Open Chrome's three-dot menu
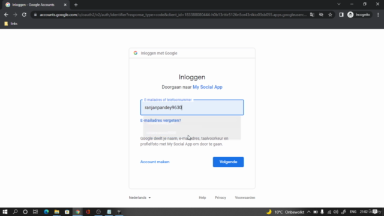The width and height of the screenshot is (384, 216). pyautogui.click(x=378, y=14)
